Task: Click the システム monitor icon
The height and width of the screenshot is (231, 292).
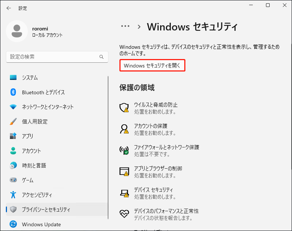Action: pos(13,77)
